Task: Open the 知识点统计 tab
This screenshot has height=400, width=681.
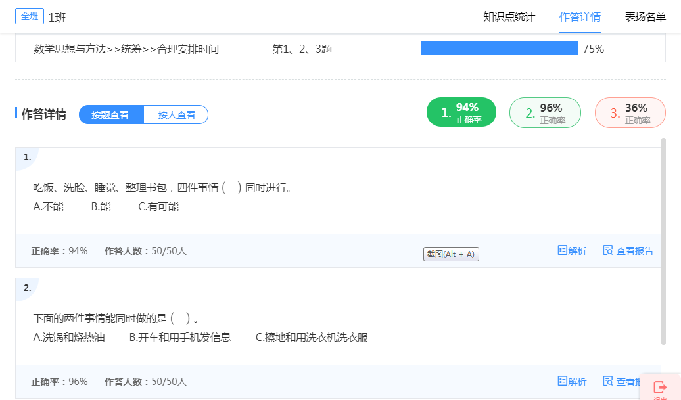Action: click(509, 17)
